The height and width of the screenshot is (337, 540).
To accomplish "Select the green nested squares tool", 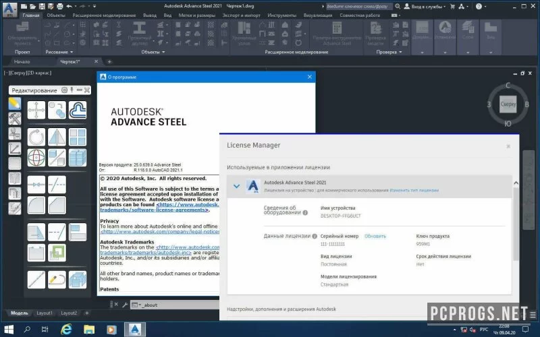I will click(x=57, y=253).
